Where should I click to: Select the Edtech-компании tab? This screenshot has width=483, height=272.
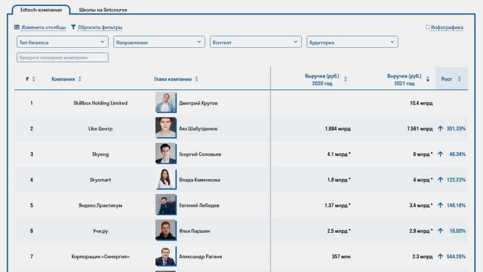coord(40,10)
